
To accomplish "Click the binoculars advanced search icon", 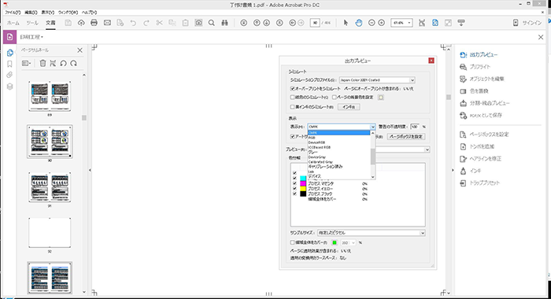I will tap(224, 23).
